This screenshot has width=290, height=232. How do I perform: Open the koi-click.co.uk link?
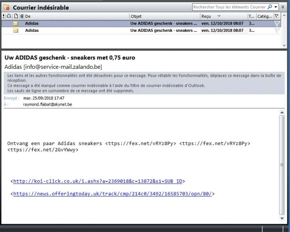click(x=98, y=181)
